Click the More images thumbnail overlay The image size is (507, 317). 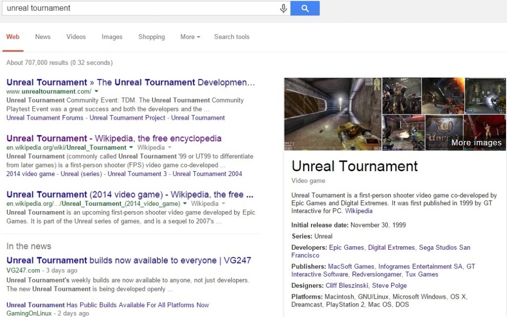tap(476, 142)
